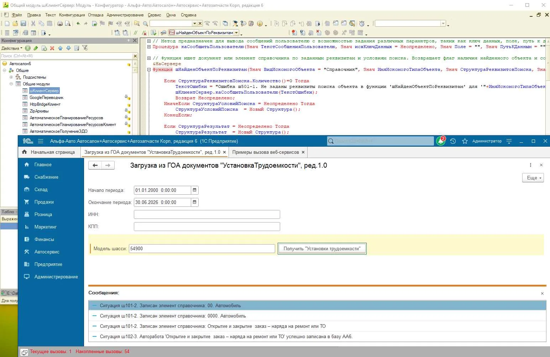Open the Файл menu
This screenshot has height=357, width=550.
click(x=17, y=15)
